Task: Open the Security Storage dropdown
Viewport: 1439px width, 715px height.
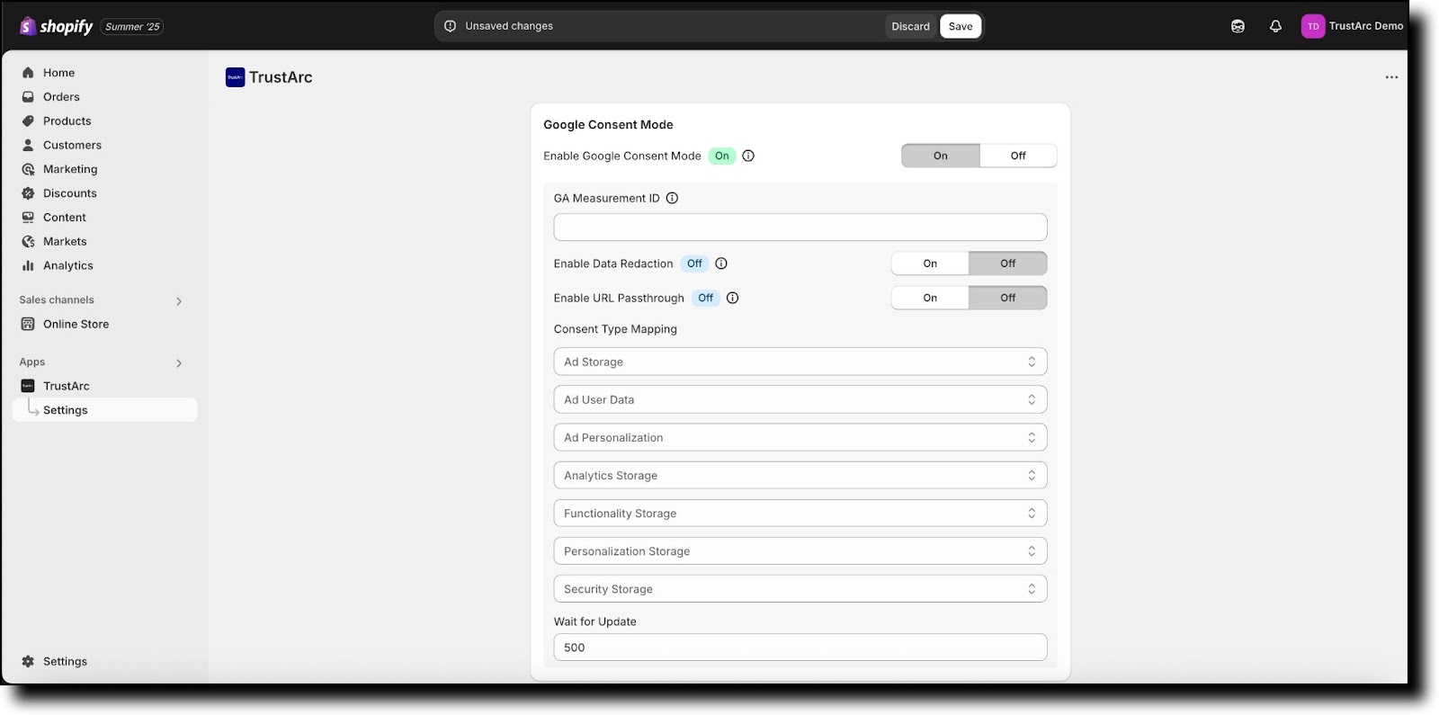Action: (800, 588)
